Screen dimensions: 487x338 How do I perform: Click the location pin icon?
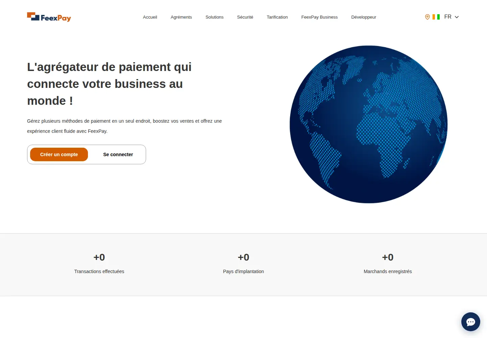tap(427, 17)
